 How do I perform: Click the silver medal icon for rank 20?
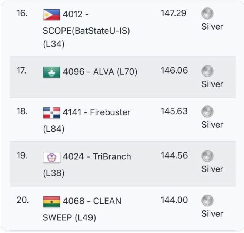(x=207, y=201)
